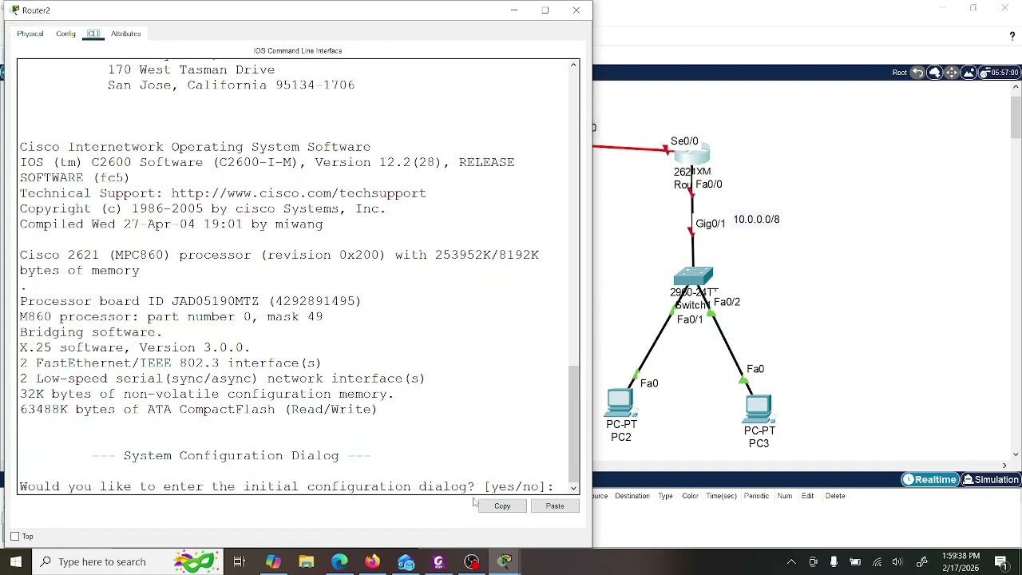Launch Firefox from the taskbar
The width and height of the screenshot is (1022, 575).
[373, 561]
